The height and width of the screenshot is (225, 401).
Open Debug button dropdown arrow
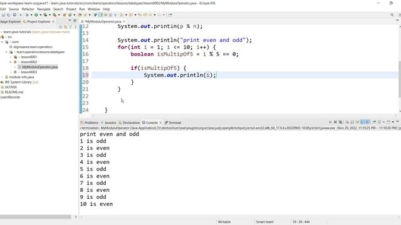click(31, 15)
